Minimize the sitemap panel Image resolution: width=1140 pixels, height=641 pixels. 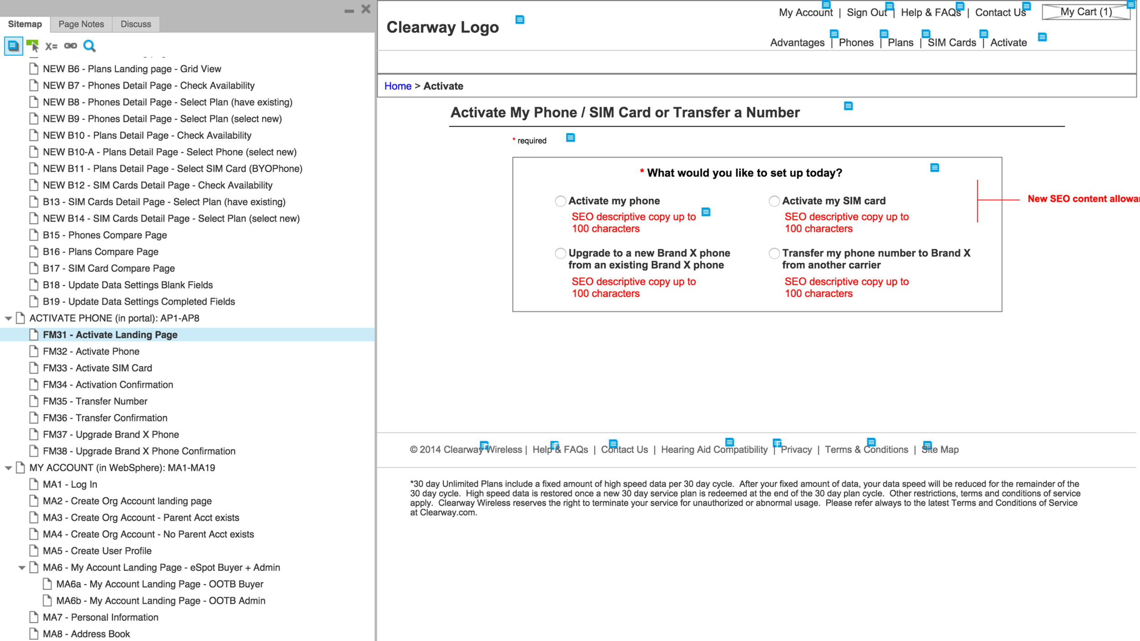click(349, 11)
